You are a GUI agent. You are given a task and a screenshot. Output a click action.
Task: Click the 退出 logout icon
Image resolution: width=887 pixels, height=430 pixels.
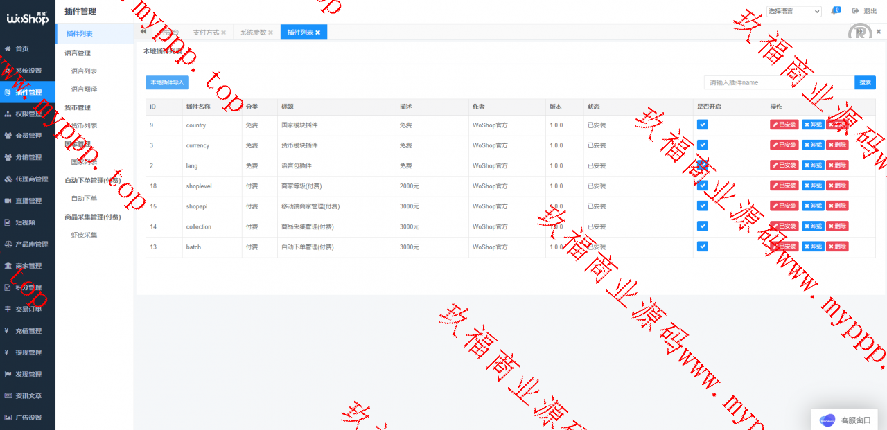point(856,11)
